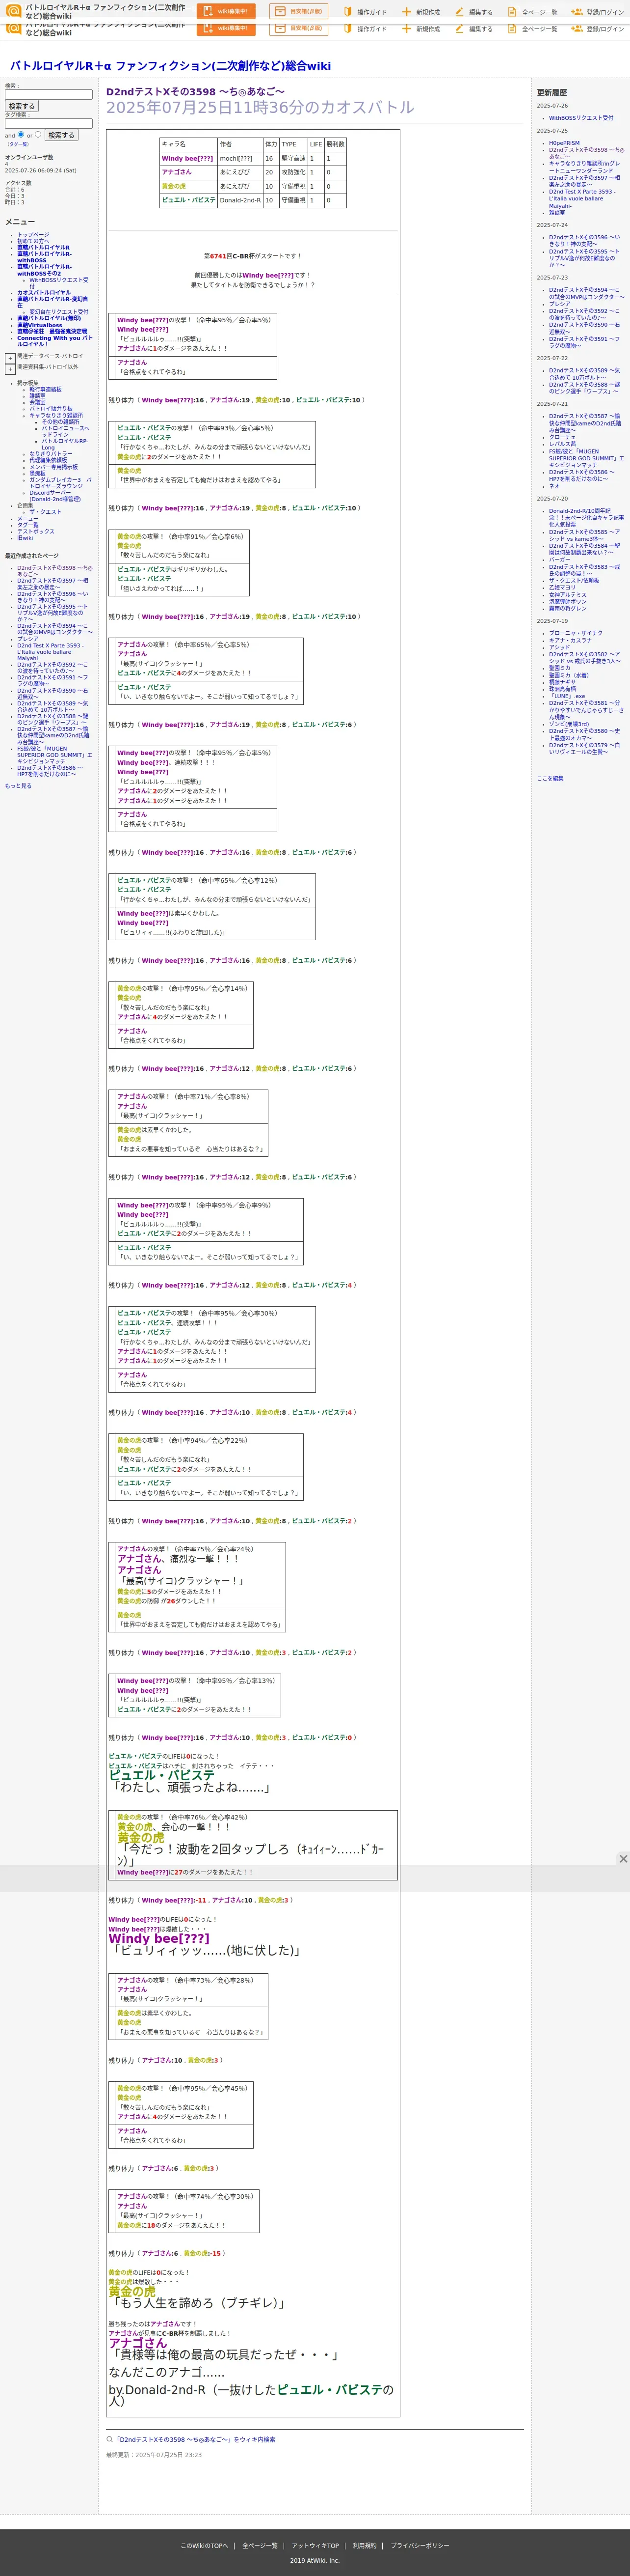
Task: Open the blue site title バトルロイヤルR+α heading link
Action: 171,65
